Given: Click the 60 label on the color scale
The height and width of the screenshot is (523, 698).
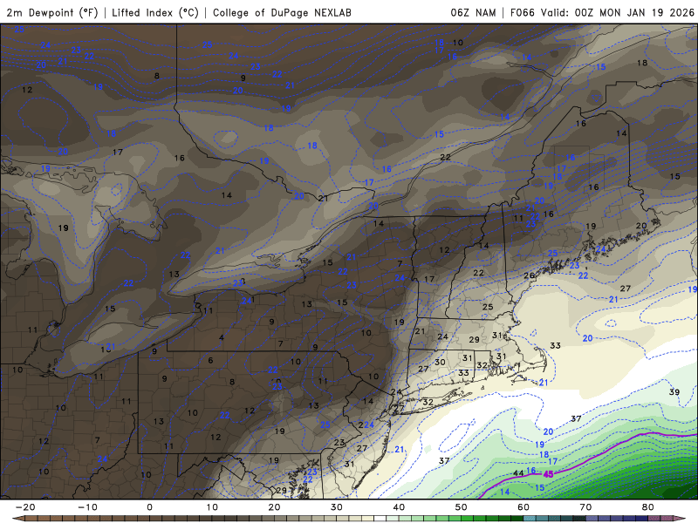Looking at the screenshot, I should click(x=523, y=507).
